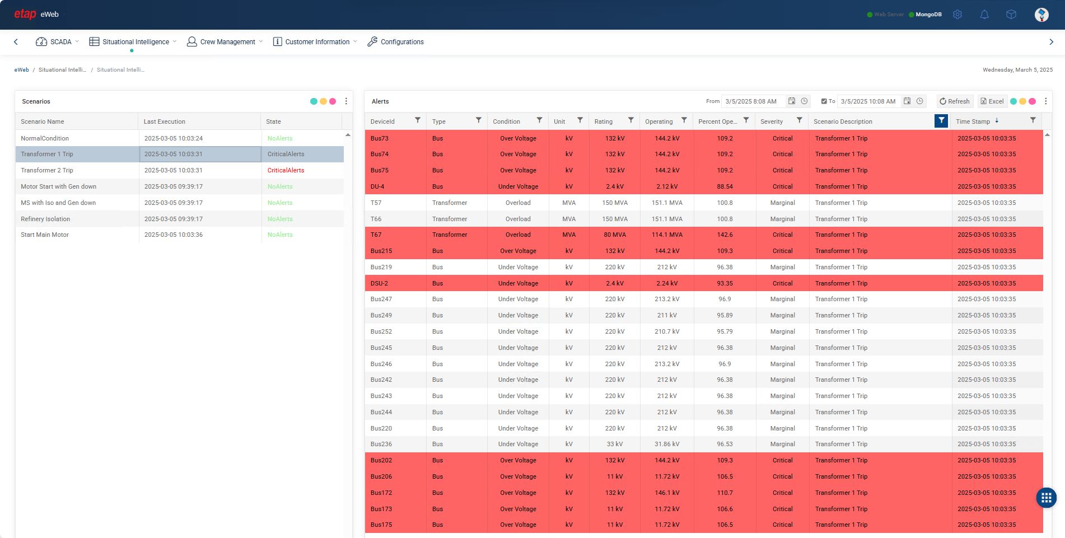Open the notifications bell in the header
Image resolution: width=1065 pixels, height=538 pixels.
[984, 15]
